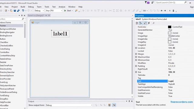Open the Help menu
Viewport: 194px width, 109px height.
(x=80, y=7)
